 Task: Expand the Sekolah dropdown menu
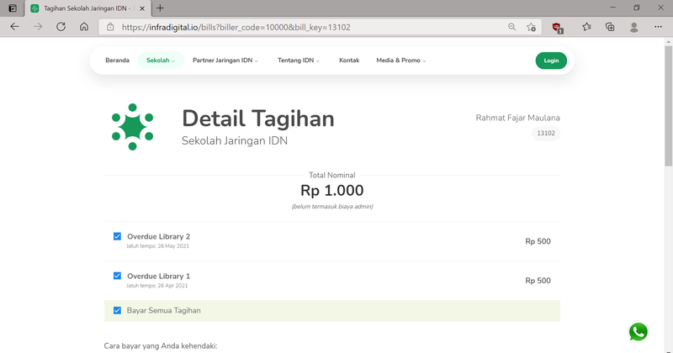(161, 61)
